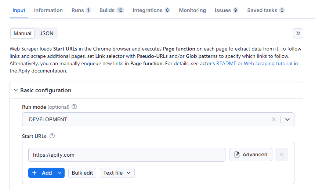Go to the Builds tab
315x190 pixels.
pyautogui.click(x=111, y=10)
